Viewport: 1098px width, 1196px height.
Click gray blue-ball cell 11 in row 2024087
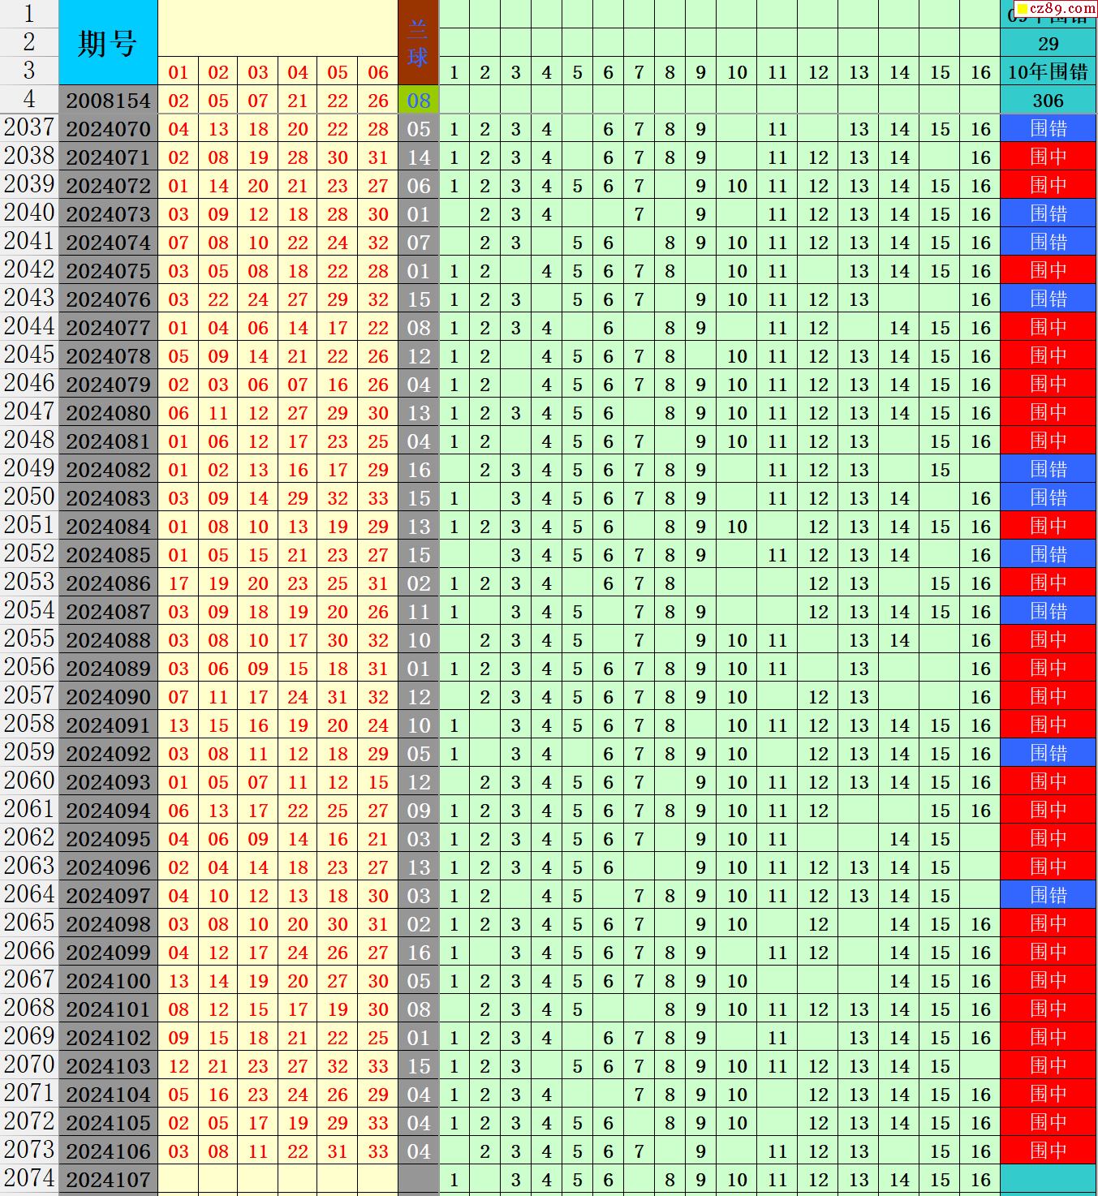418,612
